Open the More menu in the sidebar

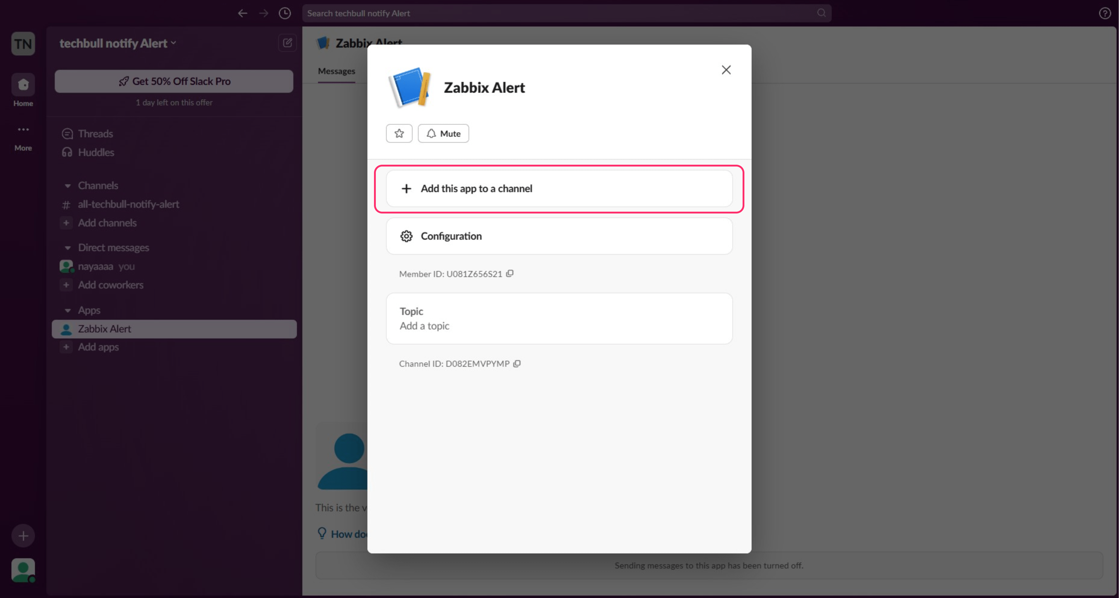click(x=23, y=130)
